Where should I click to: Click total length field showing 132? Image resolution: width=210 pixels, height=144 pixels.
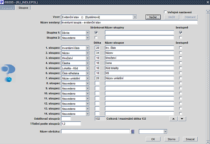tap(100, 119)
